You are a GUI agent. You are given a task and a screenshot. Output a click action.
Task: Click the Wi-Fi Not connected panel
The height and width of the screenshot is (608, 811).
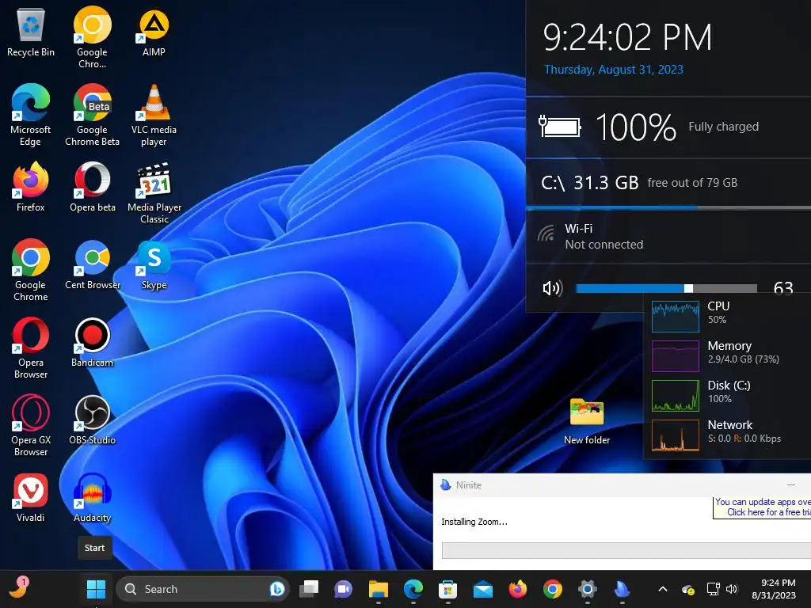pos(668,236)
